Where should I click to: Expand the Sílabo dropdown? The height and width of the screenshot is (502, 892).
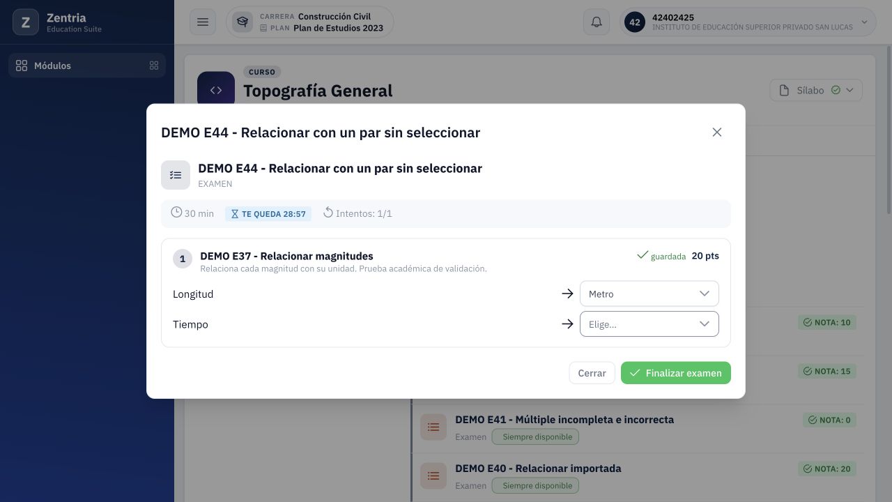pyautogui.click(x=816, y=90)
